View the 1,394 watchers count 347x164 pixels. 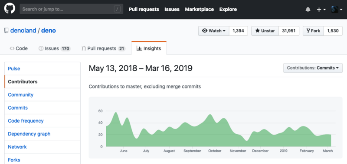coord(238,31)
